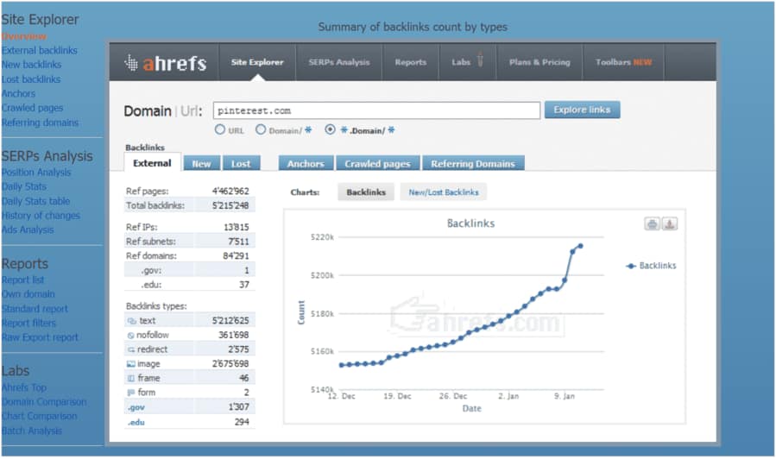This screenshot has width=776, height=459.
Task: Open Standard report sidebar link
Action: point(35,309)
